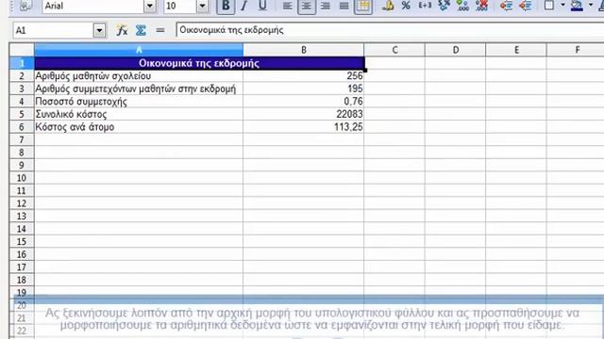Toggle Underline formatting
This screenshot has width=604, height=339.
point(262,6)
